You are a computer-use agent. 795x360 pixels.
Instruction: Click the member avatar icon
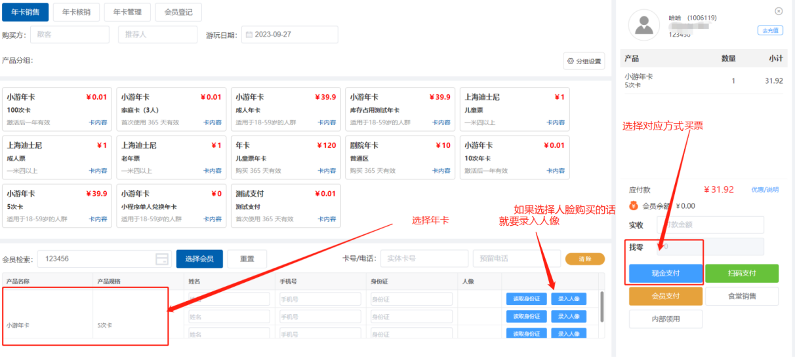point(643,25)
